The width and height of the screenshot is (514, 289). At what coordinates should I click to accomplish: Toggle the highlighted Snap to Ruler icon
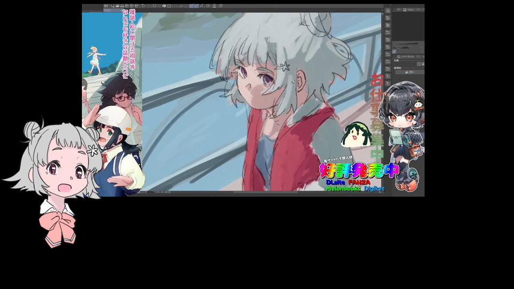192,6
